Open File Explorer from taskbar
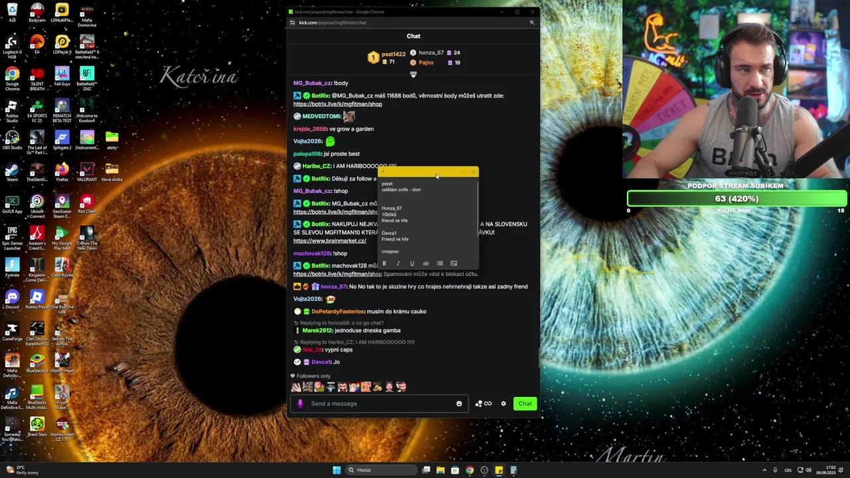Image resolution: width=850 pixels, height=478 pixels. (440, 470)
